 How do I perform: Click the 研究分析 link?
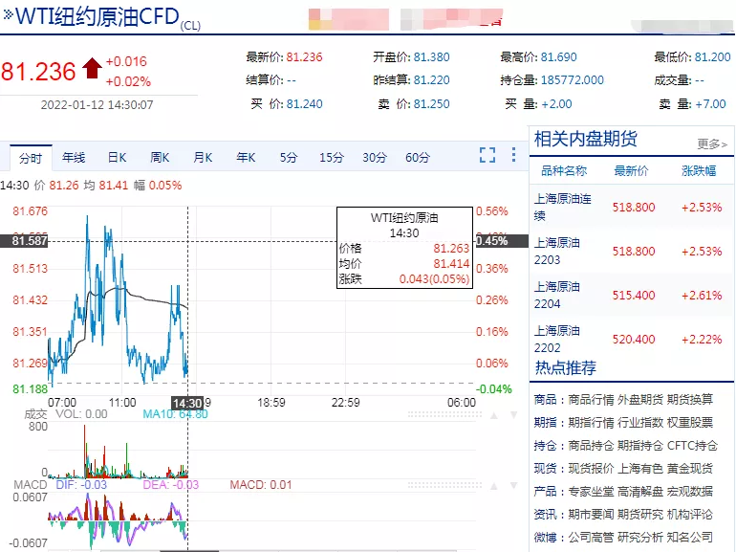click(x=640, y=538)
